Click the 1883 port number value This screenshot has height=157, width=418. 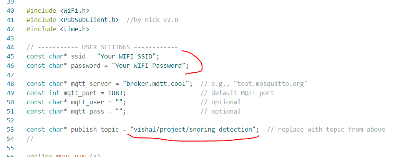[116, 93]
